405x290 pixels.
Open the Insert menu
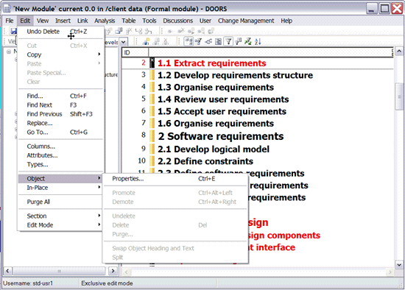tap(63, 21)
